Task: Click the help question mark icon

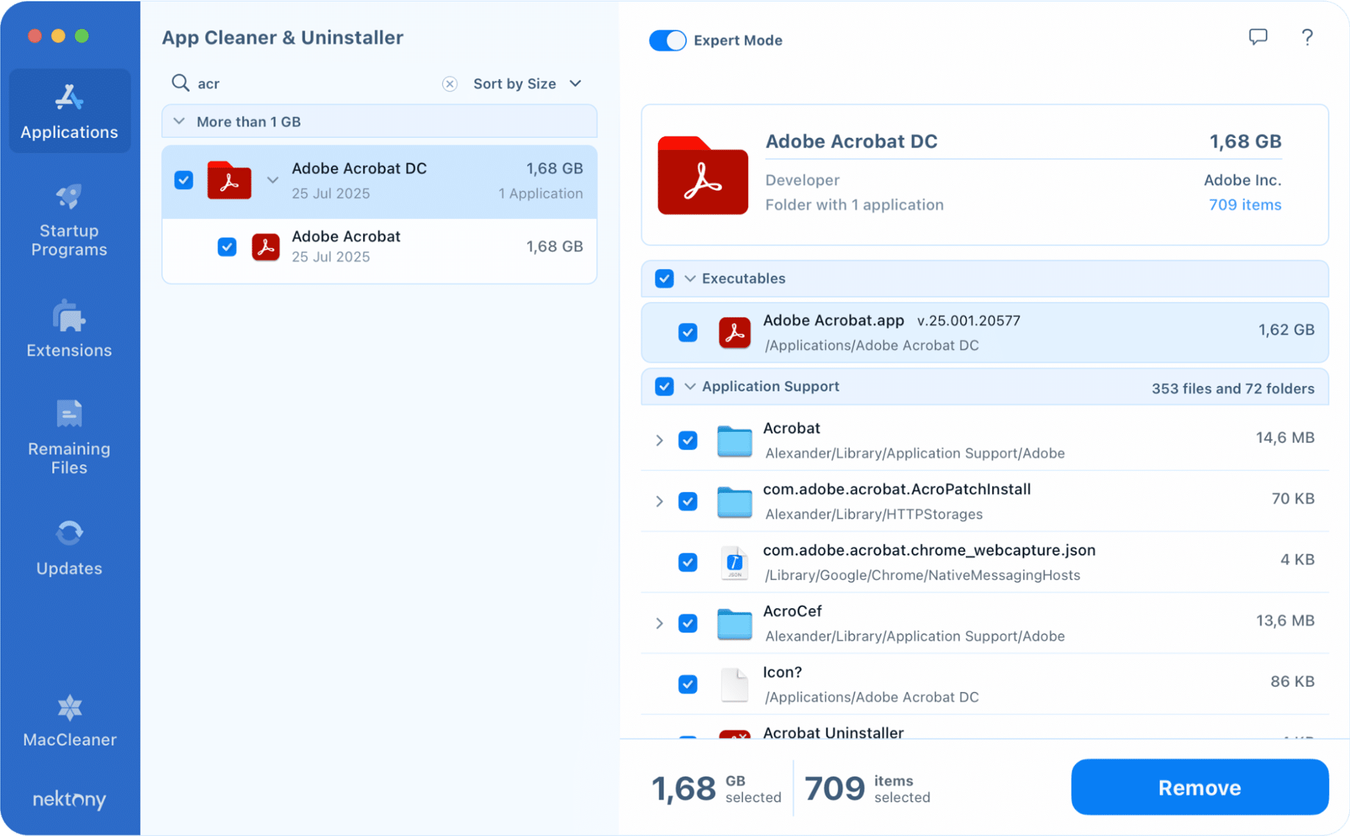Action: tap(1307, 38)
